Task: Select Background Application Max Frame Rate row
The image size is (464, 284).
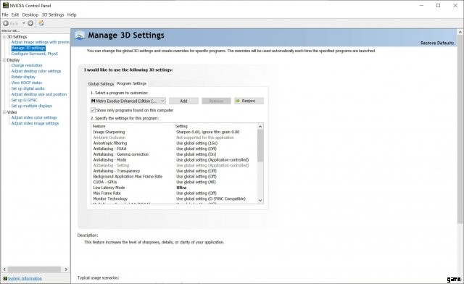Action: tap(174, 177)
